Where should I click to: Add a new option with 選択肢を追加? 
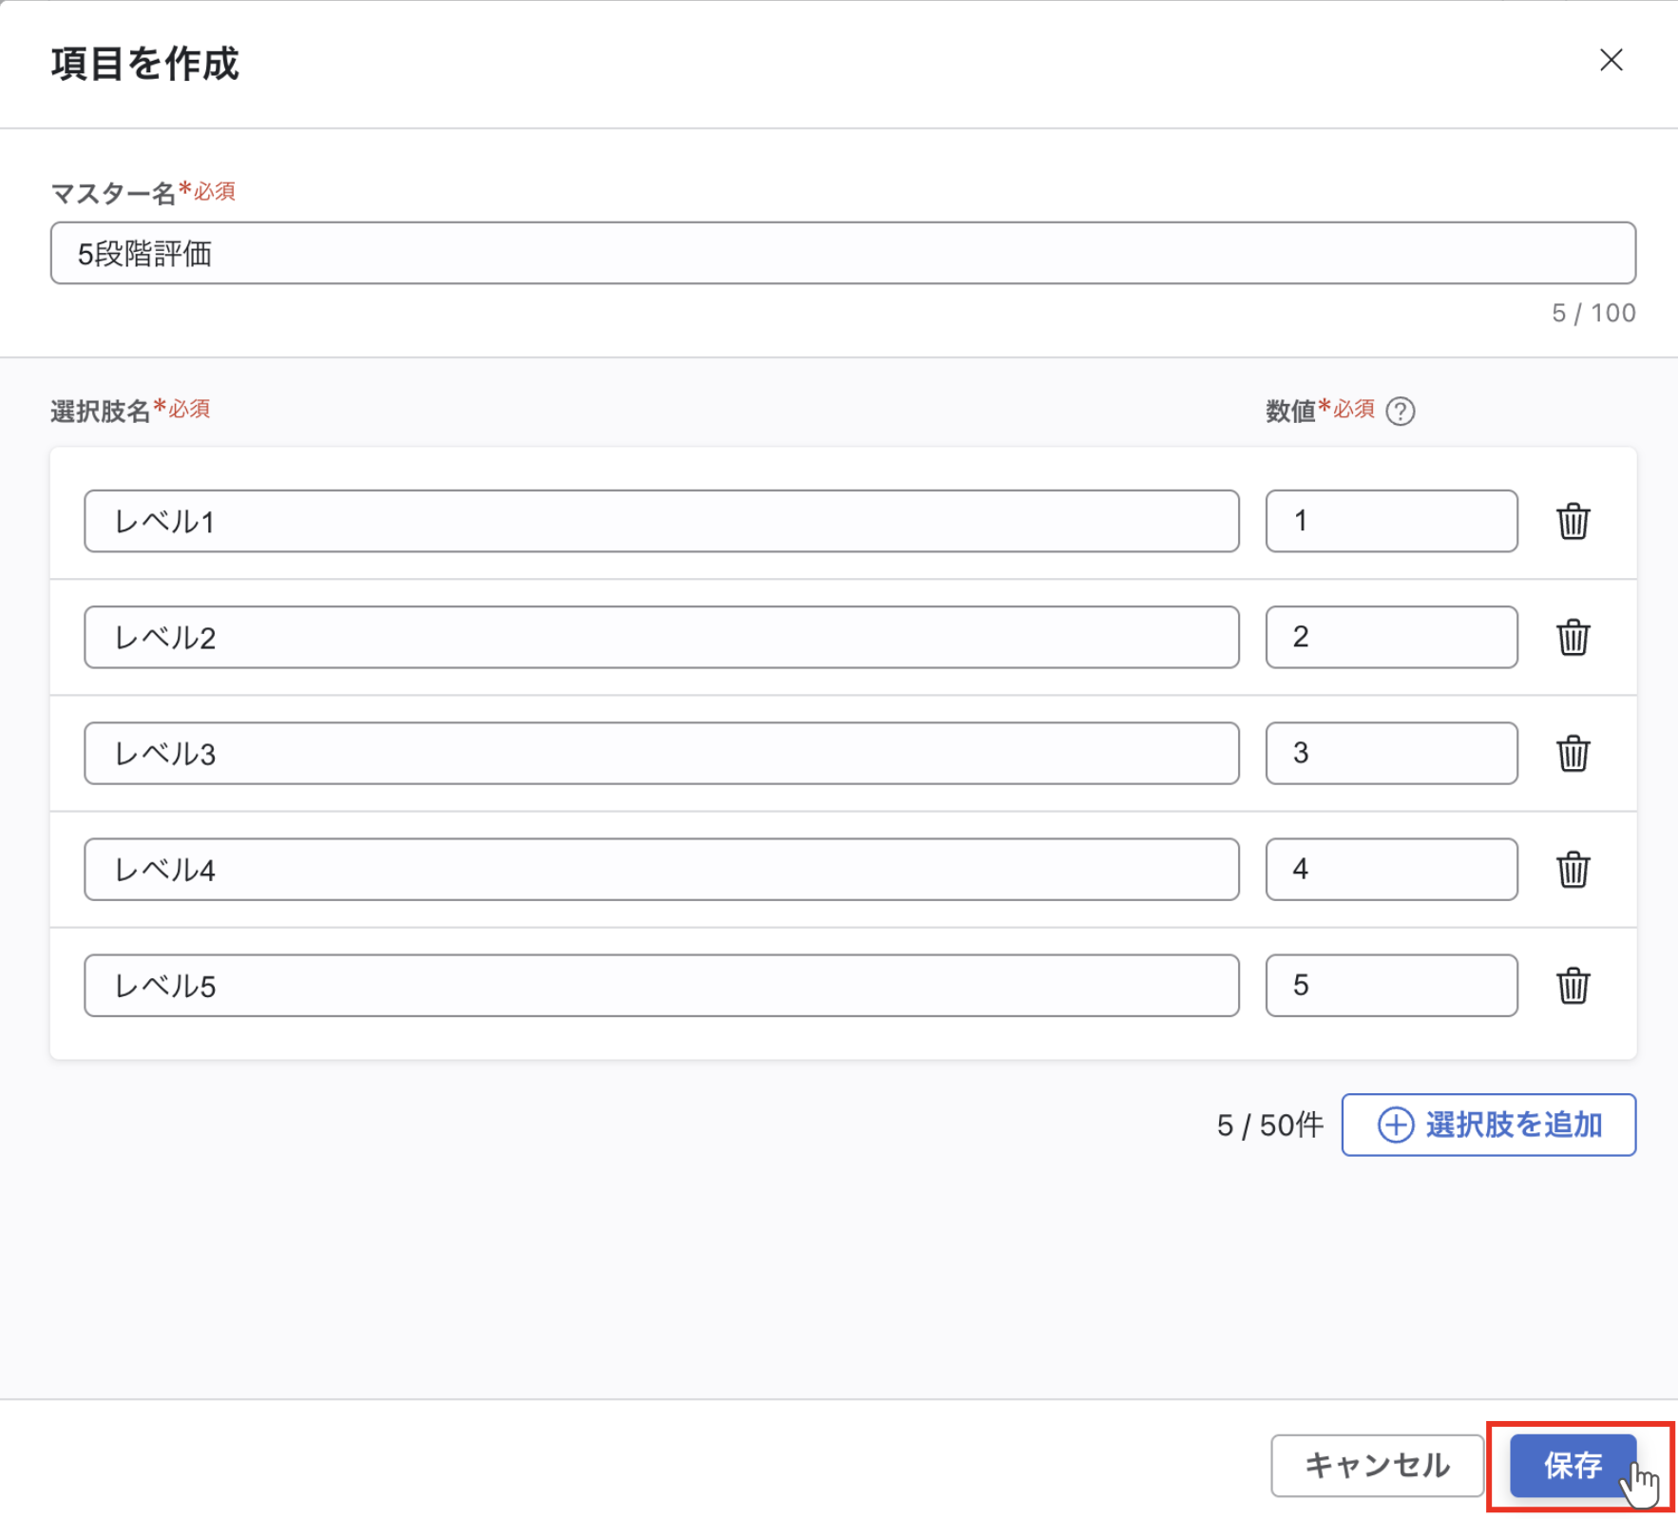point(1488,1125)
